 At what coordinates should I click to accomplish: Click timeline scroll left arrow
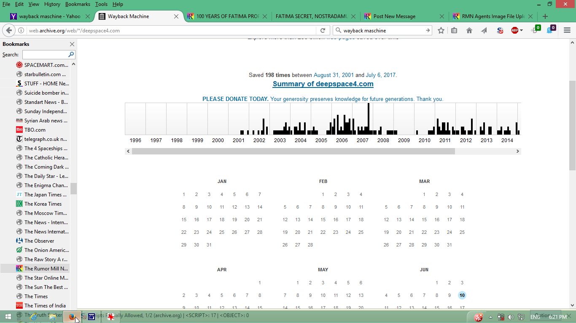coord(128,151)
